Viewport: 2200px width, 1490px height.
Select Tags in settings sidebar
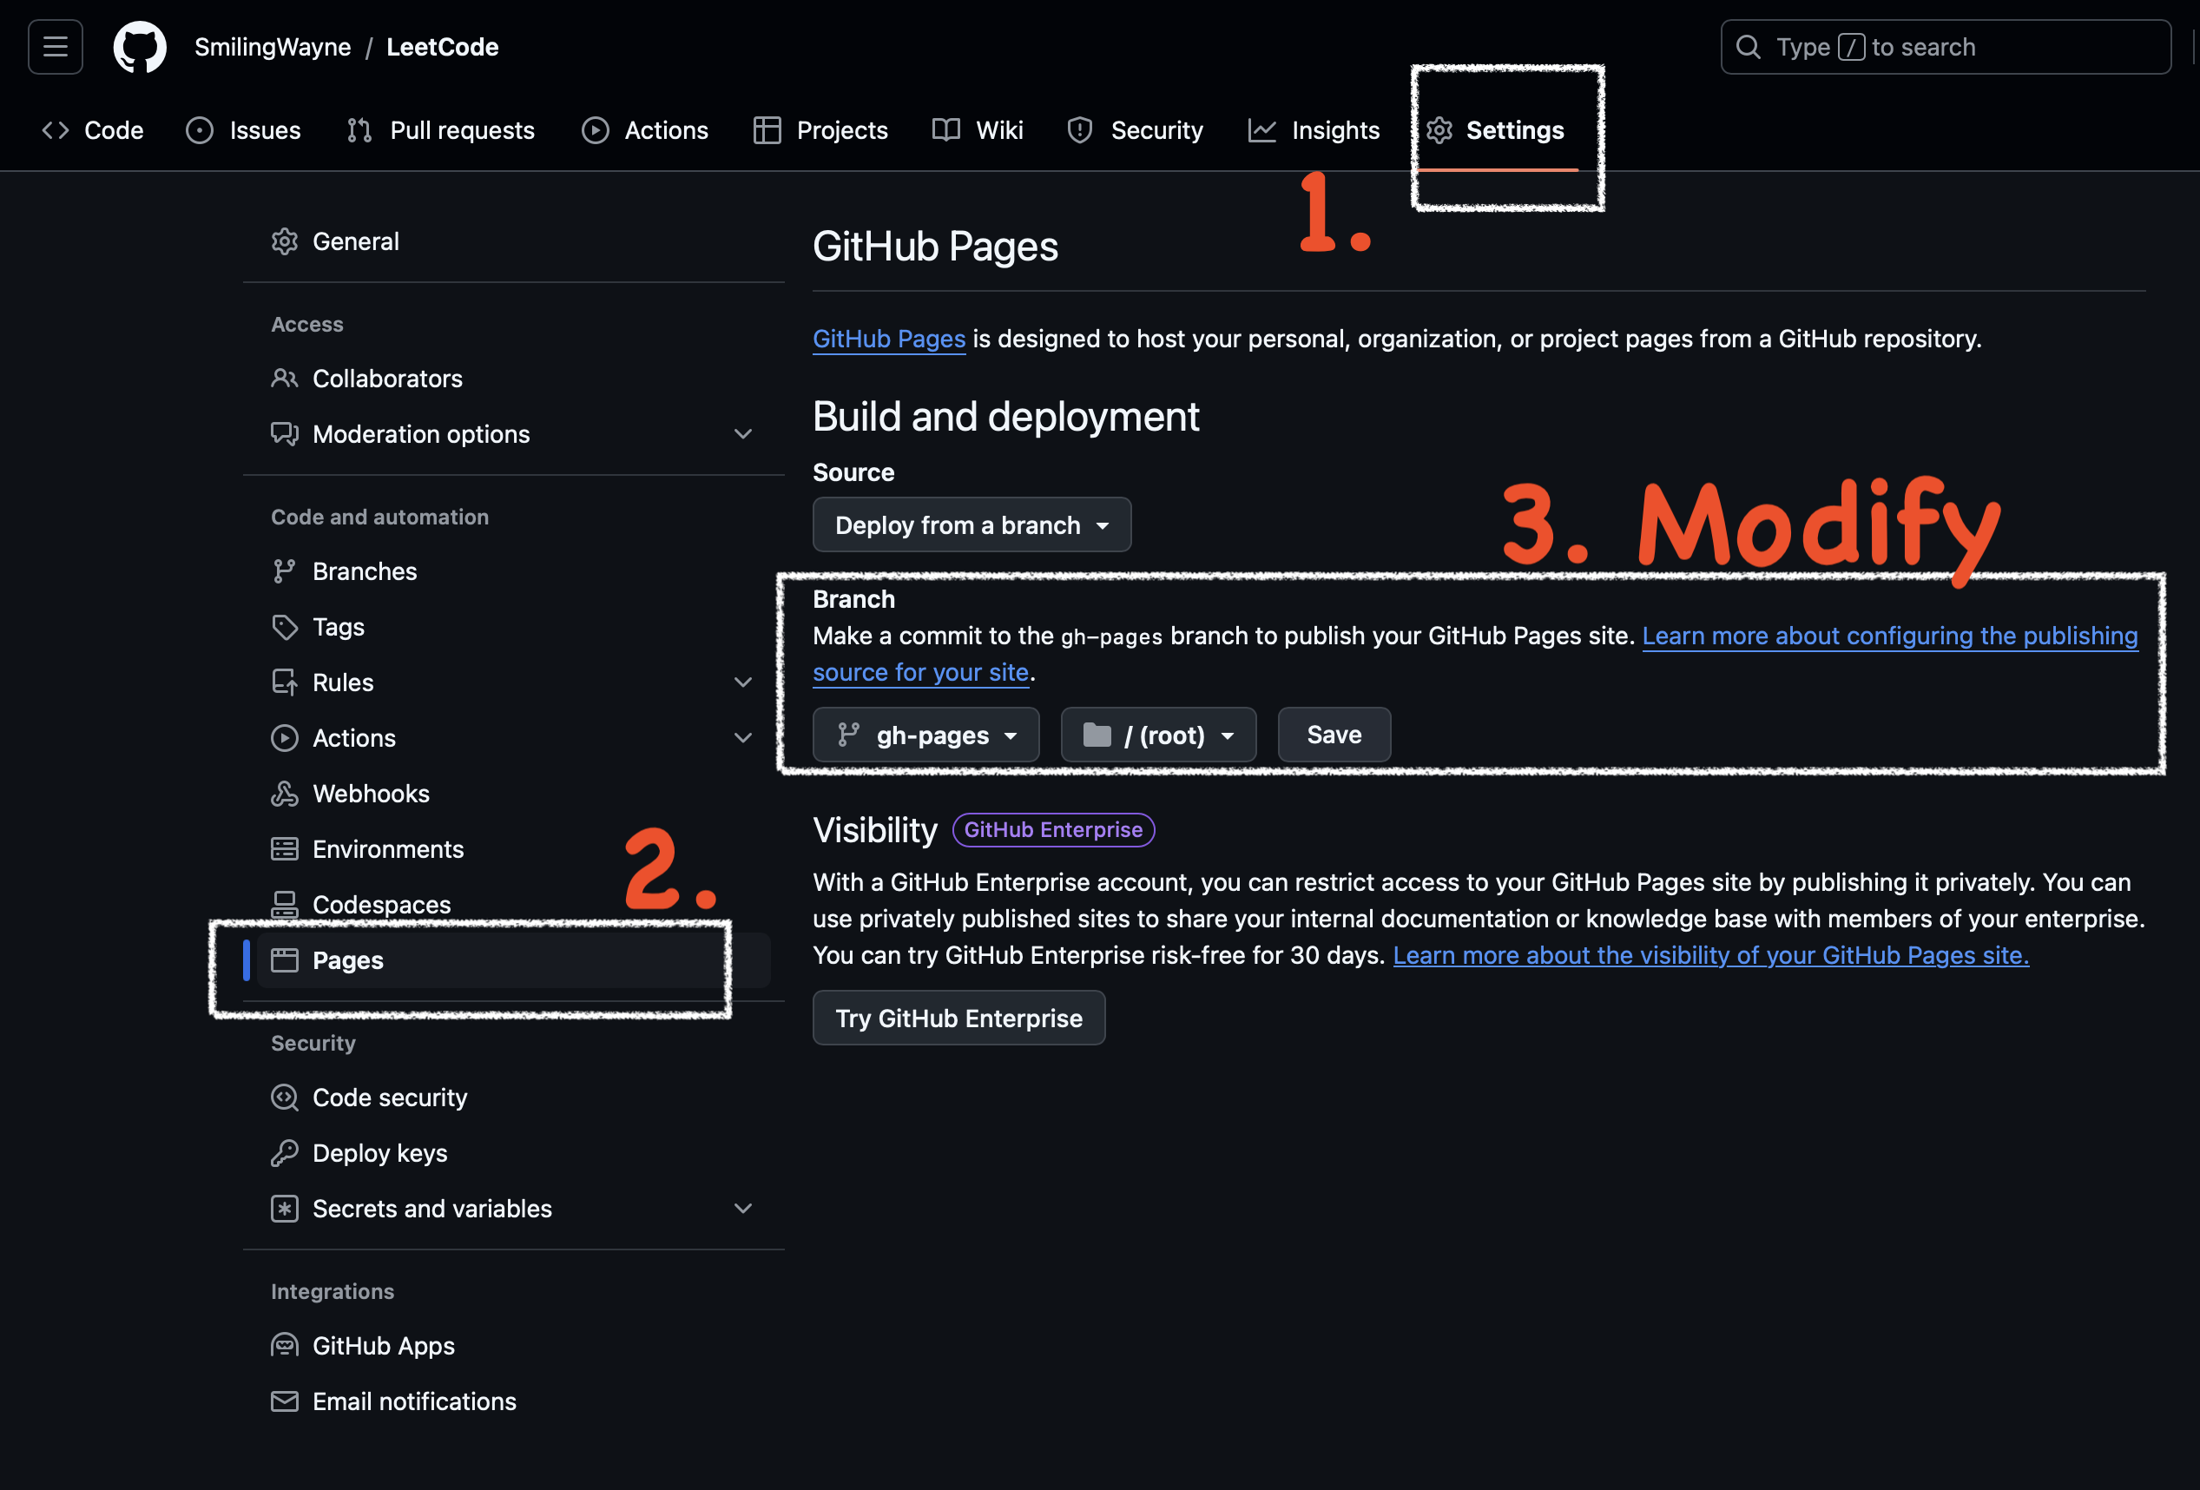[514, 627]
